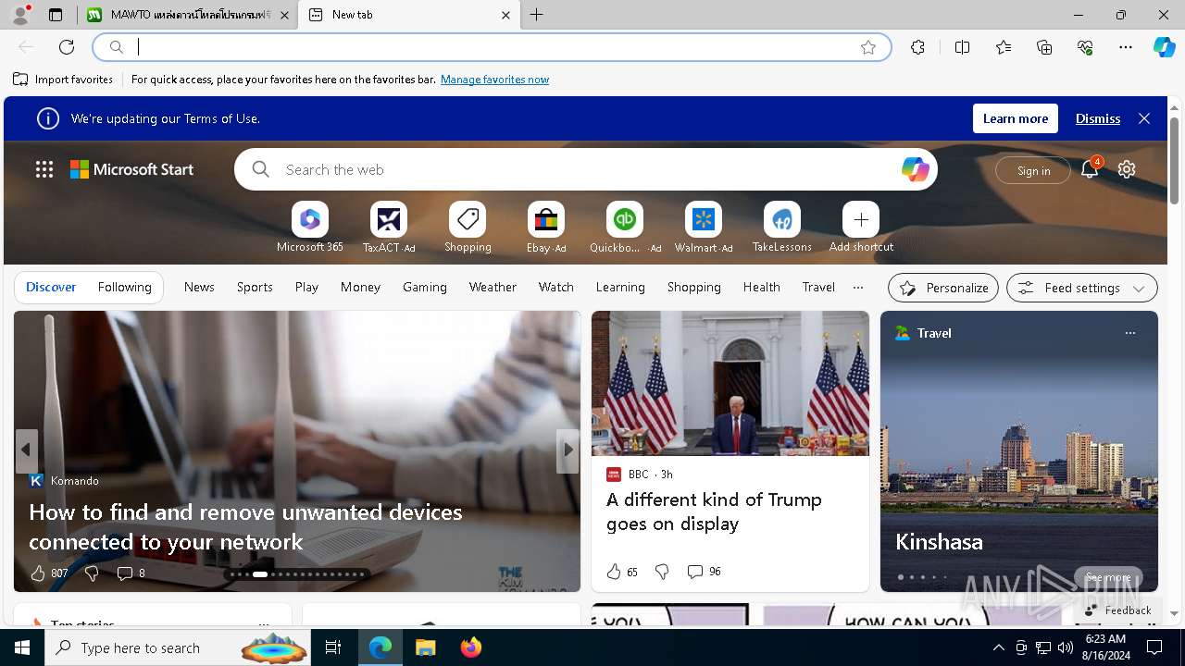Switch to the MAWTO browser tab
The height and width of the screenshot is (666, 1185).
click(188, 15)
